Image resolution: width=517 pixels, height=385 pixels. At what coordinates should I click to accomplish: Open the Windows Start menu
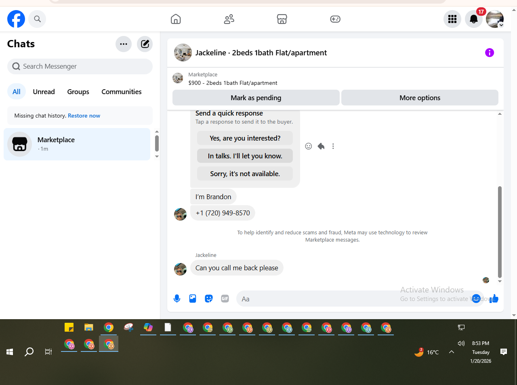(10, 352)
